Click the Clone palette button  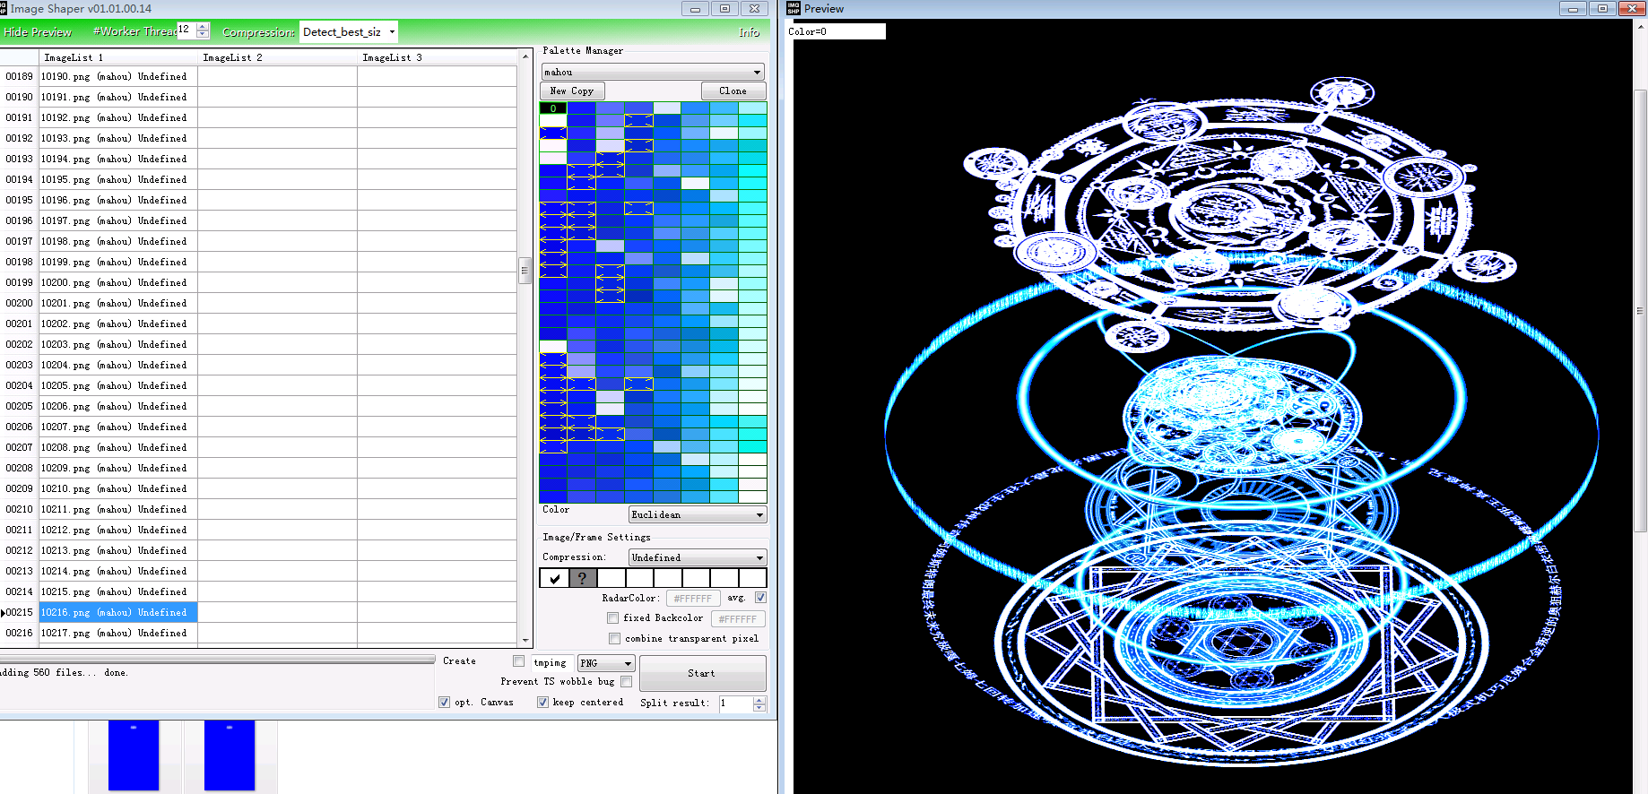(733, 91)
